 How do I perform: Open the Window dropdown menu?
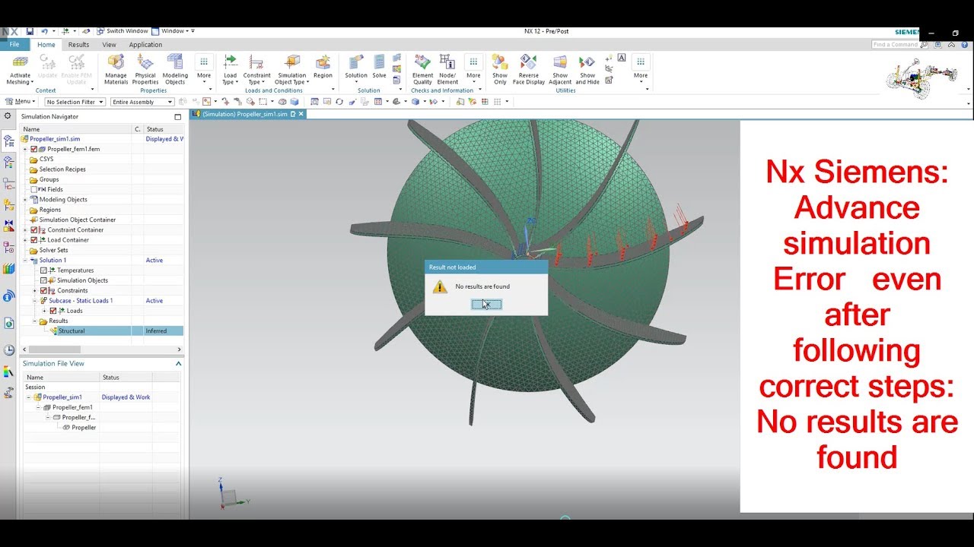pyautogui.click(x=173, y=31)
